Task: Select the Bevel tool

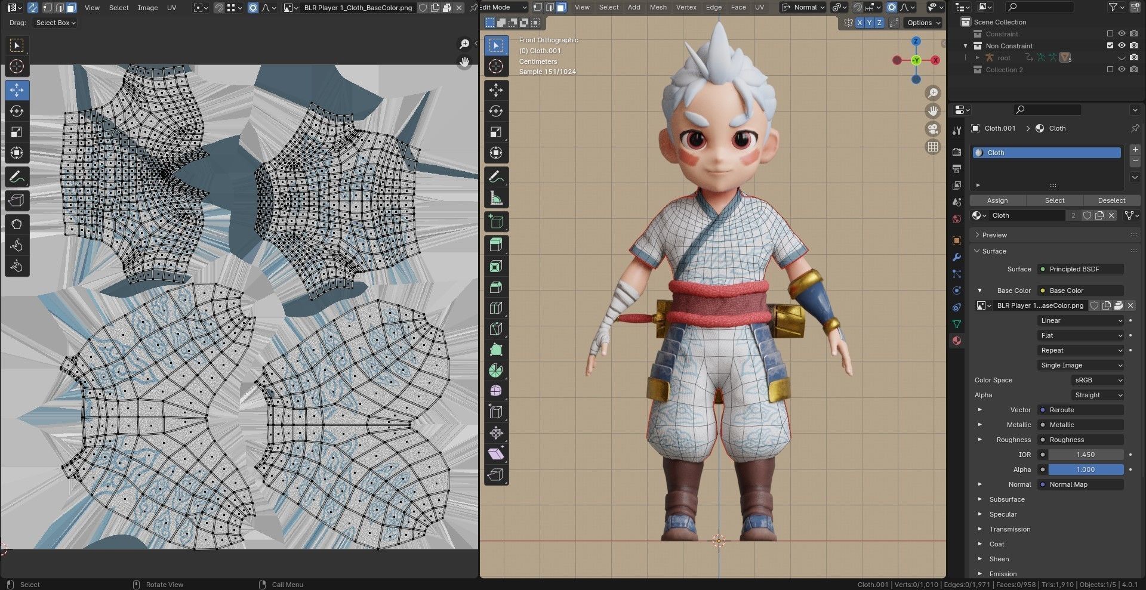Action: tap(496, 287)
